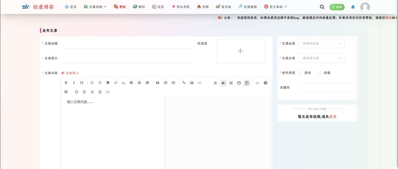The image size is (398, 169).
Task: Toggle single-pane reading mode icon
Action: (239, 83)
